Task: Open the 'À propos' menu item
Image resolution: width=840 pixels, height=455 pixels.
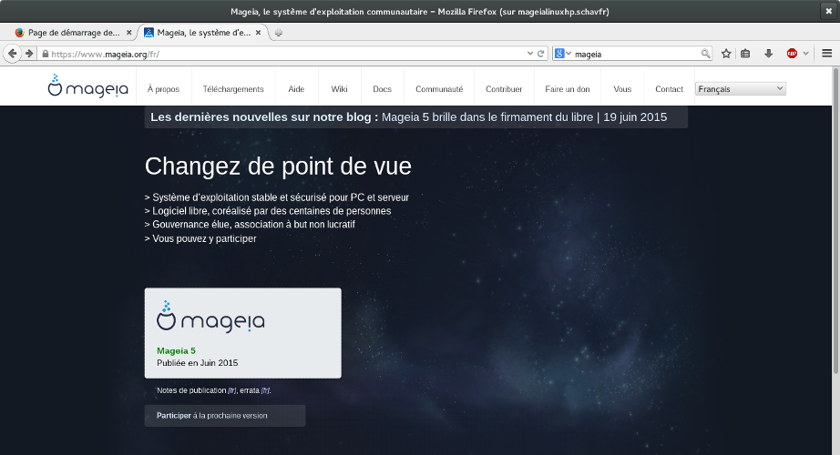Action: (163, 89)
